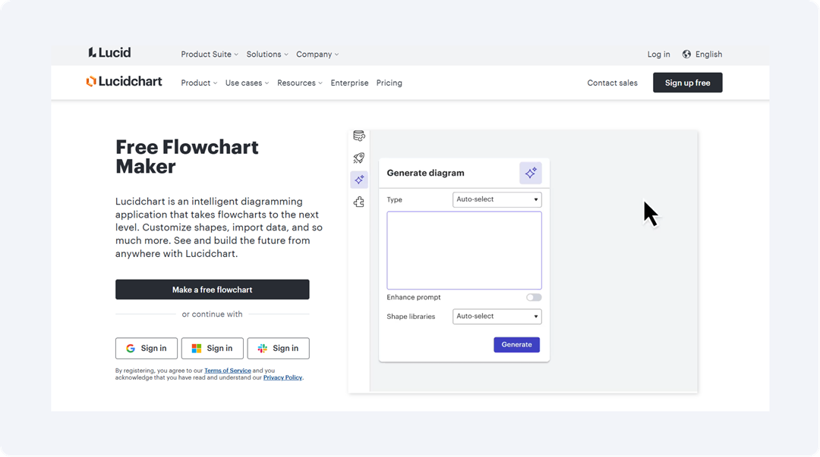Sign in with Google
Viewport: 820px width, 457px height.
pos(147,349)
